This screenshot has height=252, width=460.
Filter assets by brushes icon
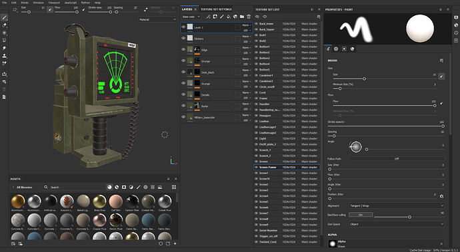point(138,187)
